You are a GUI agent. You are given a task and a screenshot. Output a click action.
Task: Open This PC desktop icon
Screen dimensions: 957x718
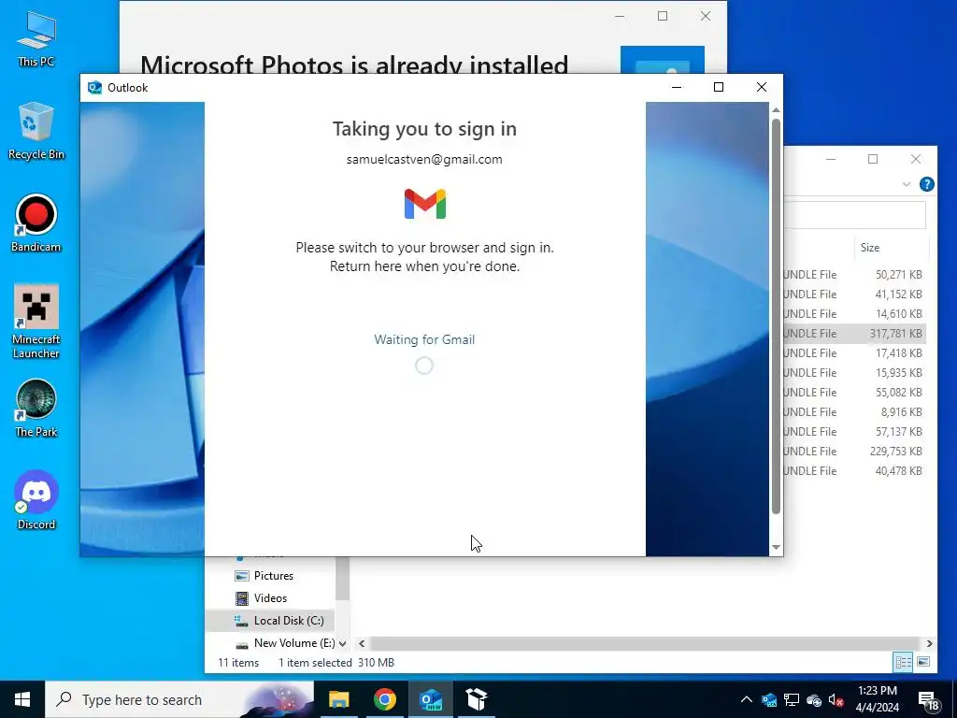click(x=36, y=39)
